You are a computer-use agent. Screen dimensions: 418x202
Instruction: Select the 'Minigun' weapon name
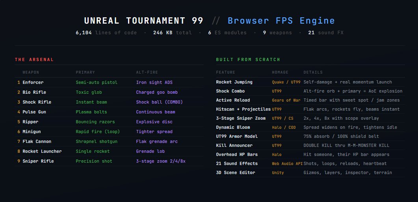(32, 132)
